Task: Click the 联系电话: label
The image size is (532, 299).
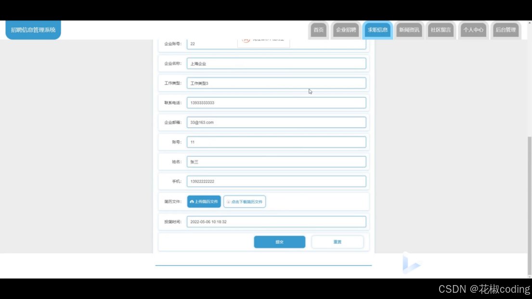Action: 173,102
